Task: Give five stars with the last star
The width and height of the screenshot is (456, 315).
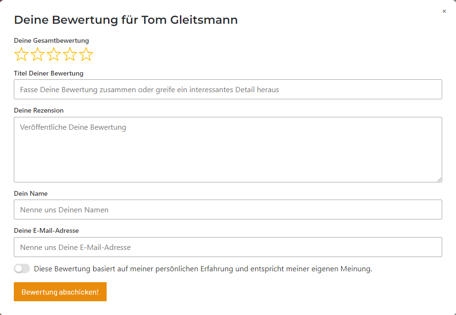Action: (86, 55)
